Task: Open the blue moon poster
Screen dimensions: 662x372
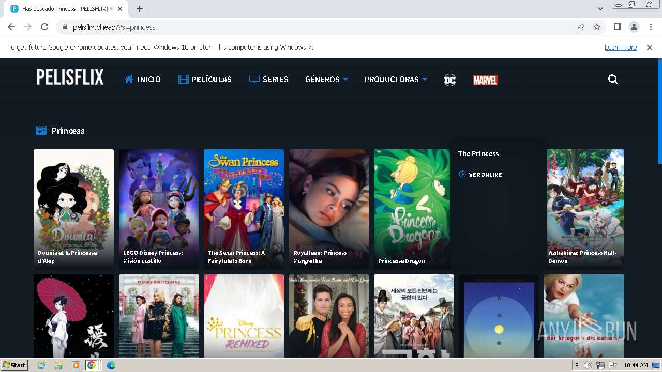Action: [499, 316]
